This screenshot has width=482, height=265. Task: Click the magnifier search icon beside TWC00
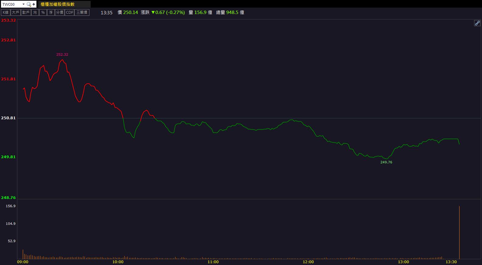point(29,4)
